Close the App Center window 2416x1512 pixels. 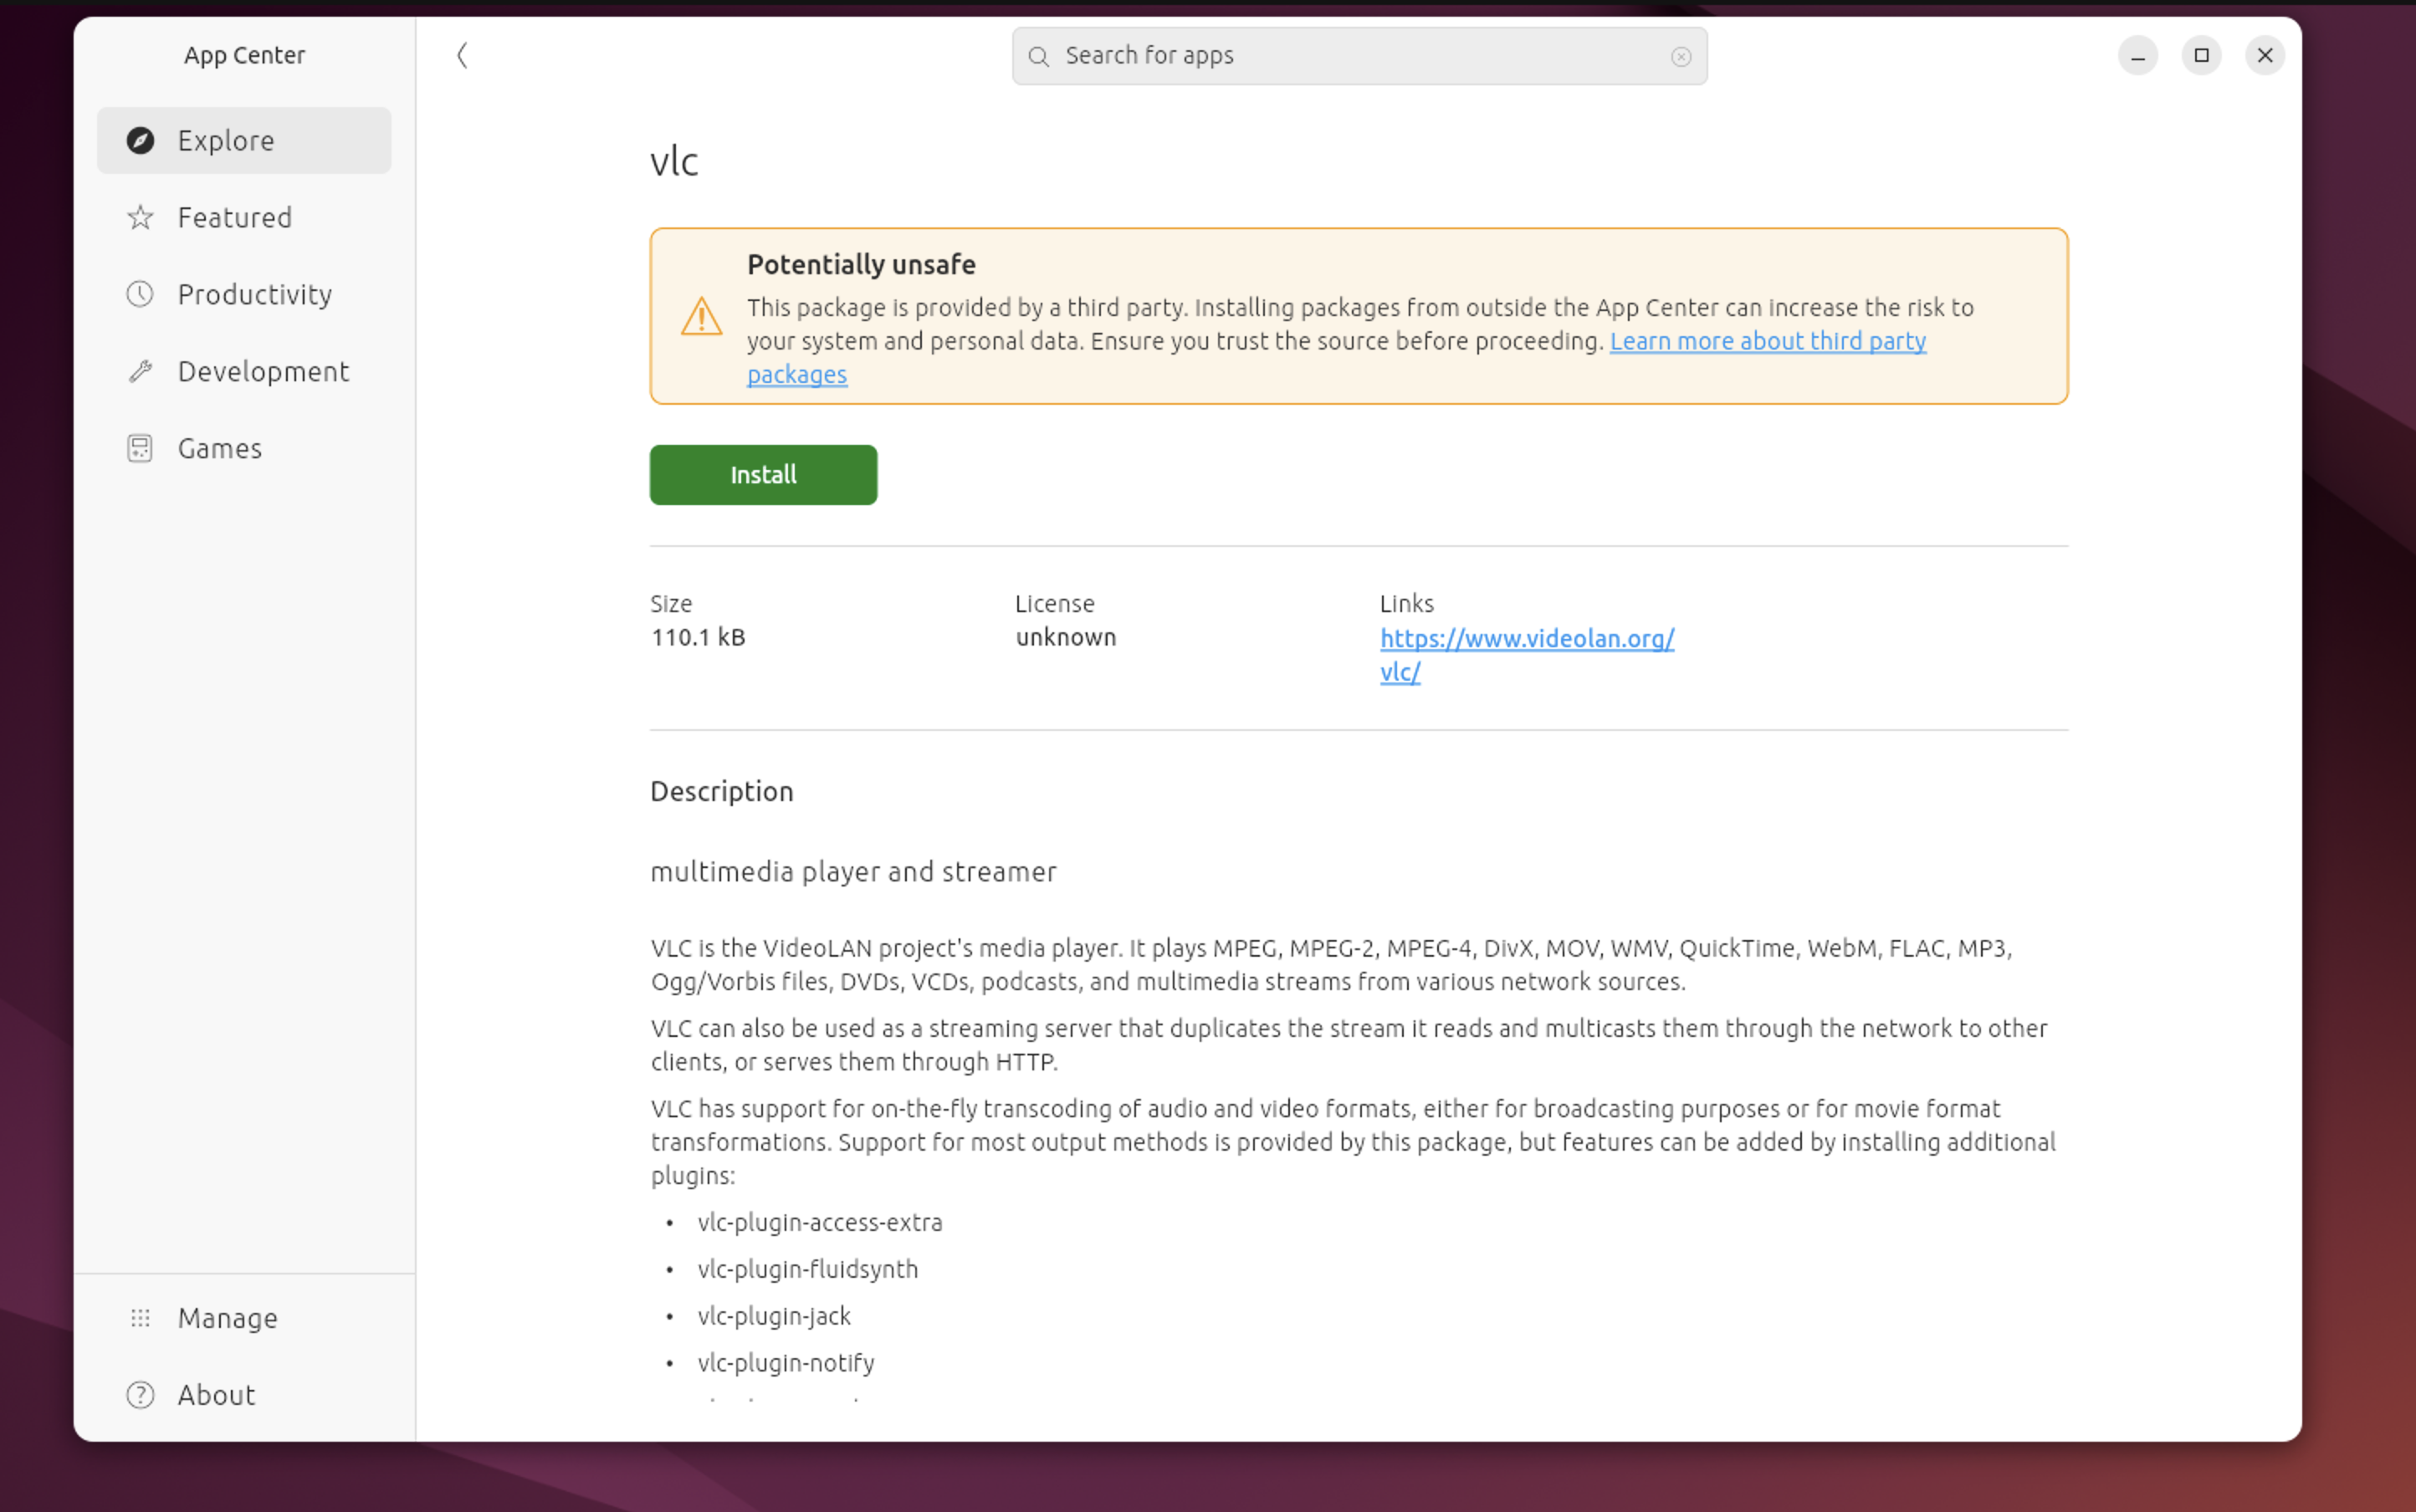pos(2265,55)
